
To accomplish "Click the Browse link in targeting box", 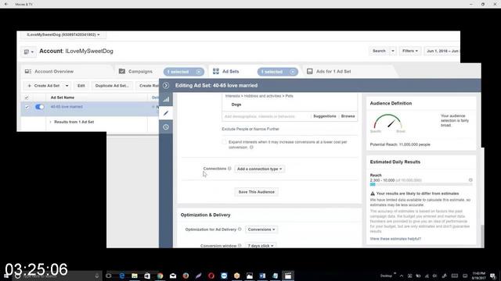I will coord(348,116).
